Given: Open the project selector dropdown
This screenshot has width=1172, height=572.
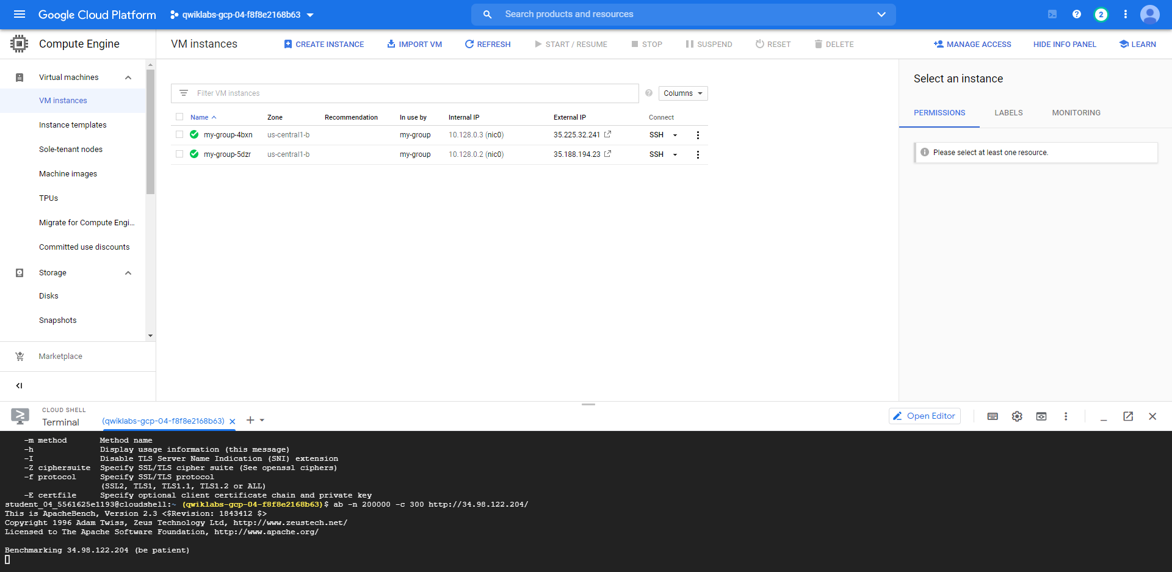Looking at the screenshot, I should pyautogui.click(x=242, y=15).
